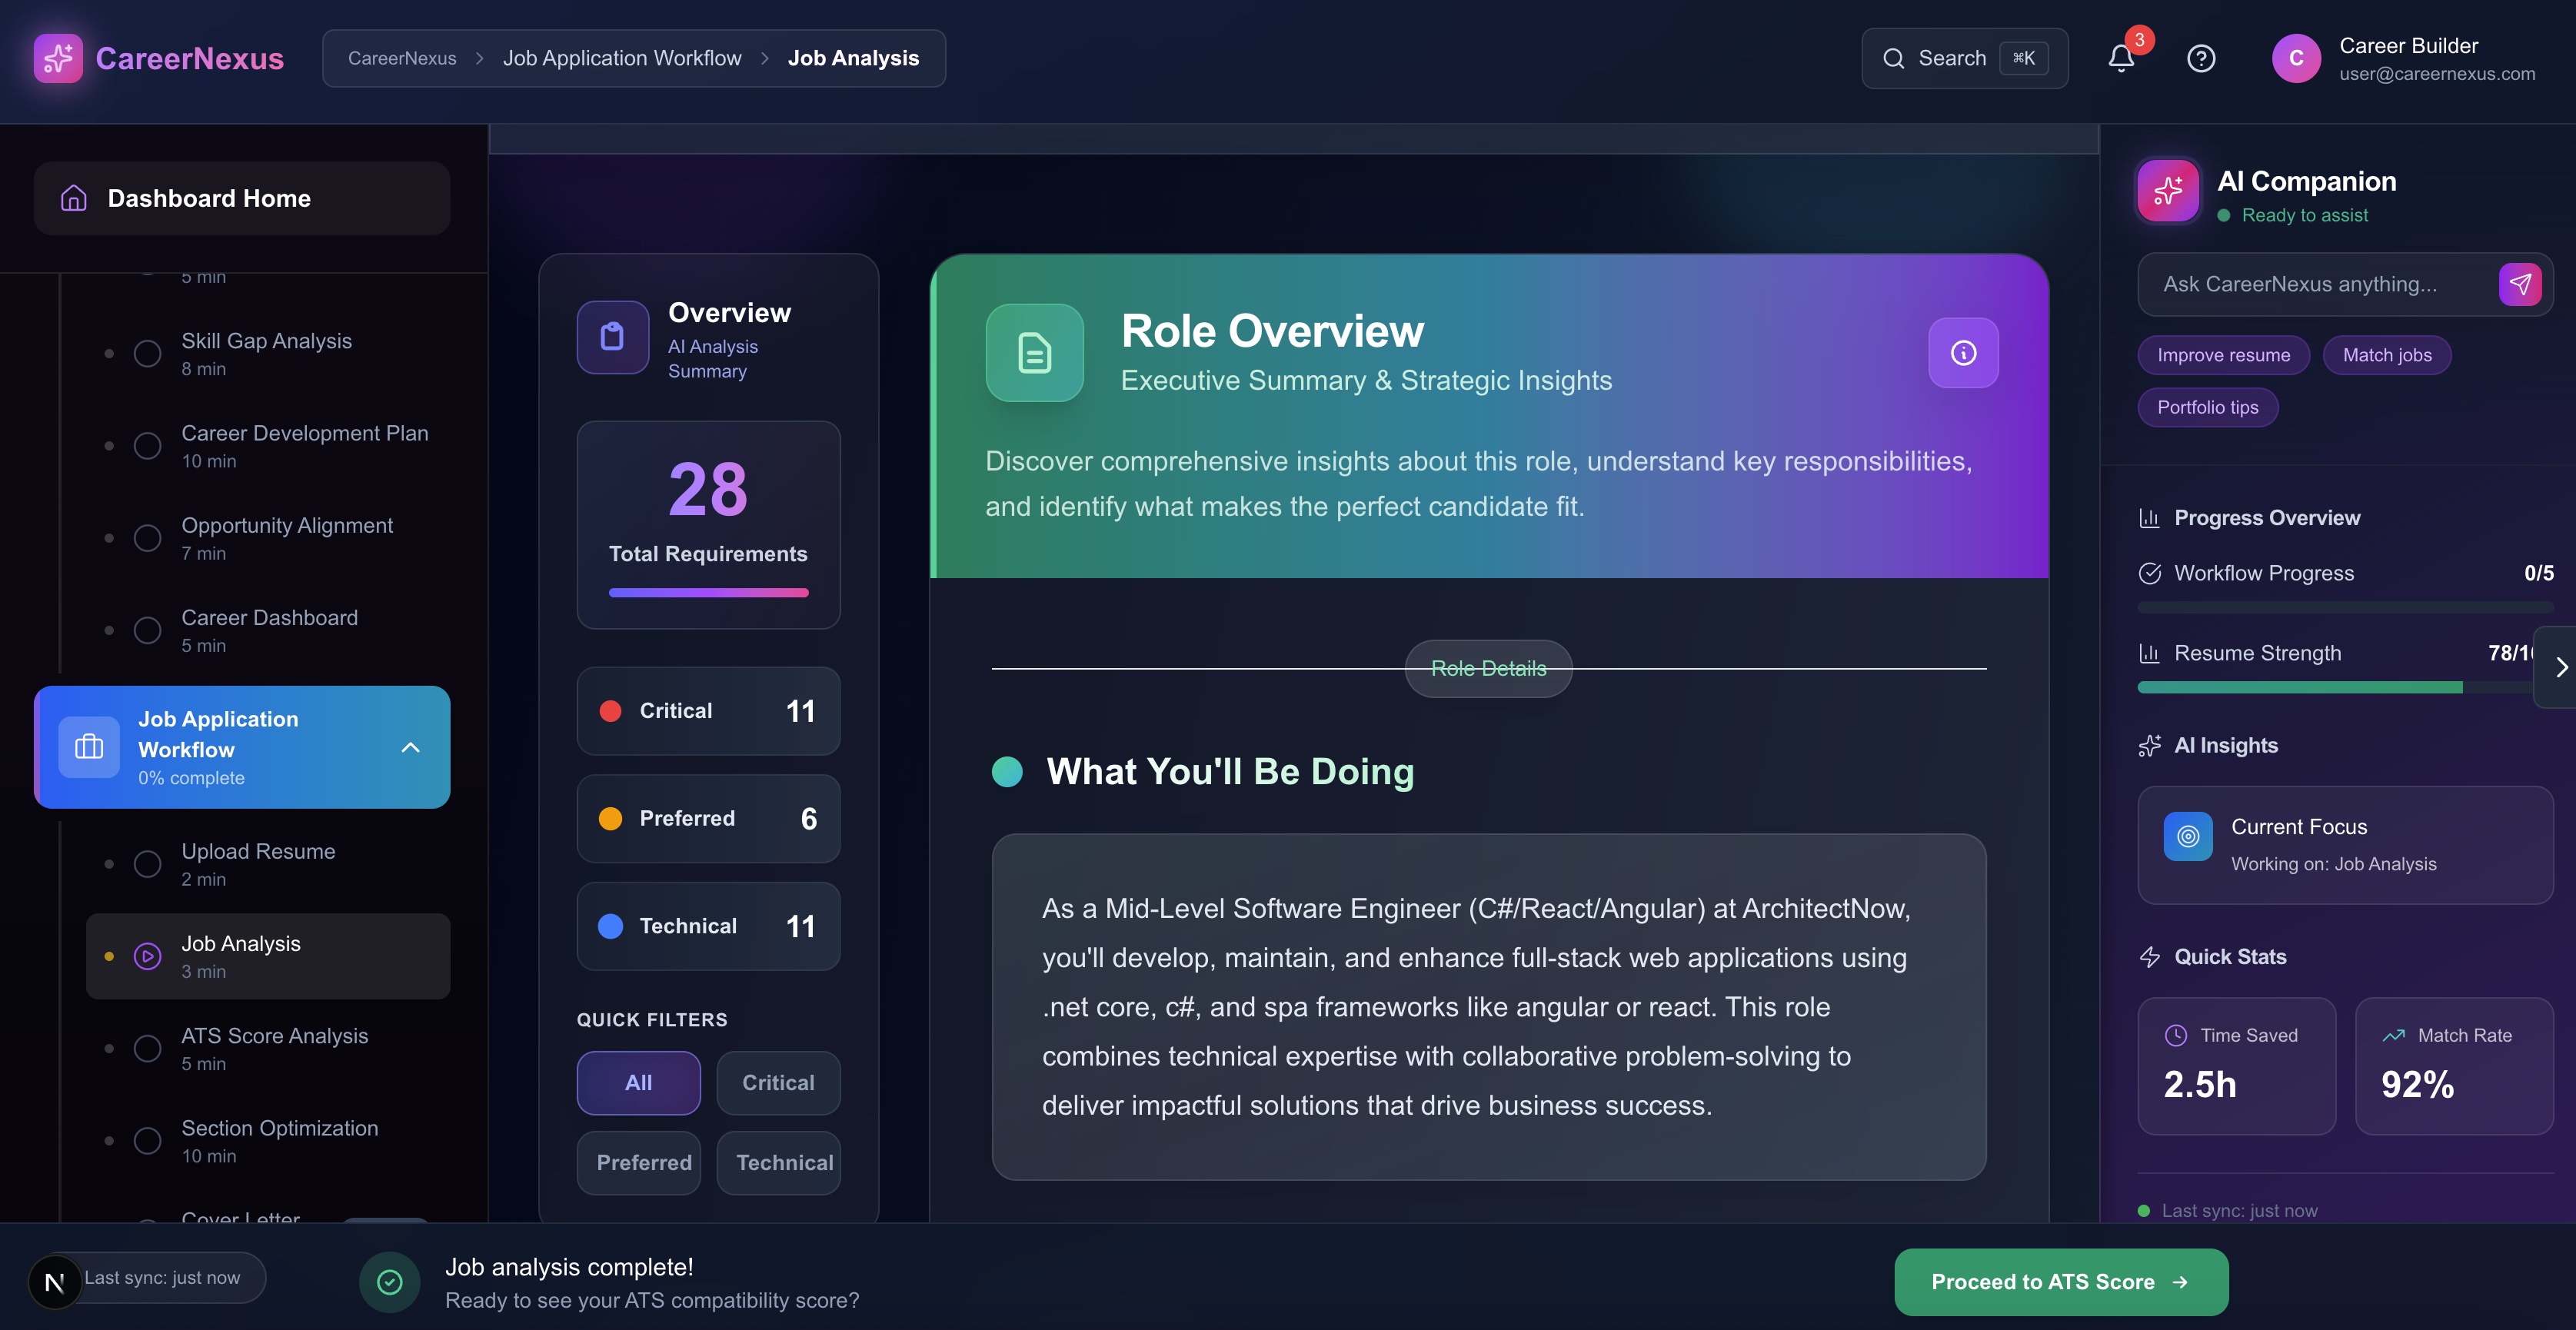Click the Ask CareerNexus anything input field
This screenshot has height=1330, width=2576.
click(2320, 284)
